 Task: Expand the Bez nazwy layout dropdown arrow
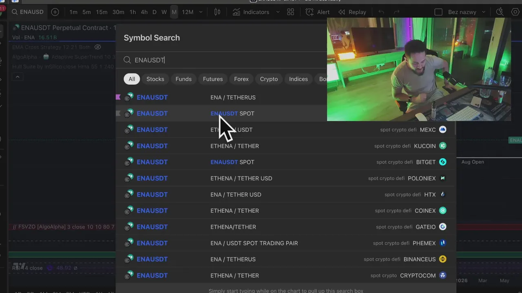(484, 12)
